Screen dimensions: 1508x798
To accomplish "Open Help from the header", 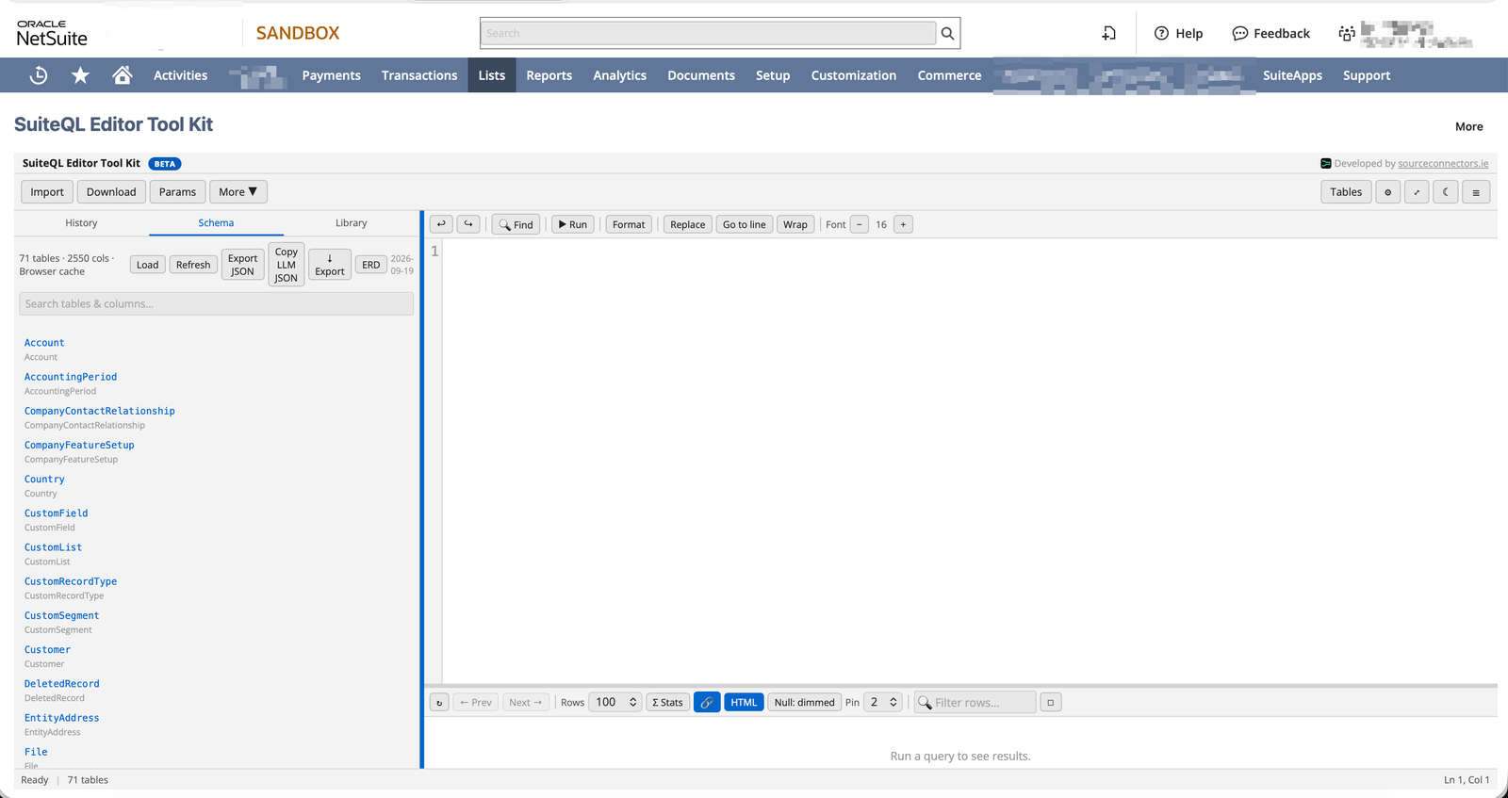I will 1179,33.
